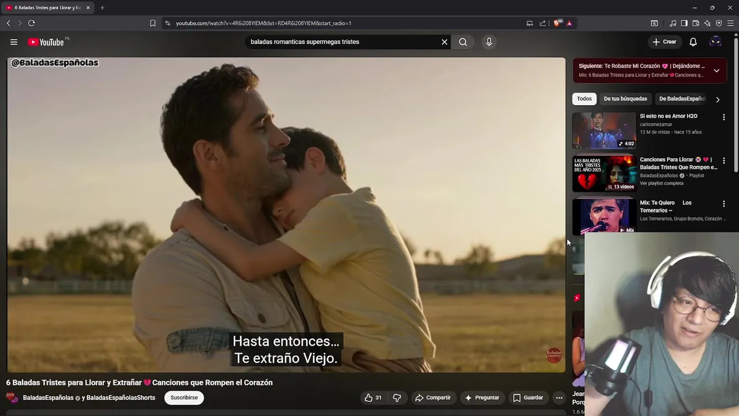Like the video with thumbs up

pos(373,398)
